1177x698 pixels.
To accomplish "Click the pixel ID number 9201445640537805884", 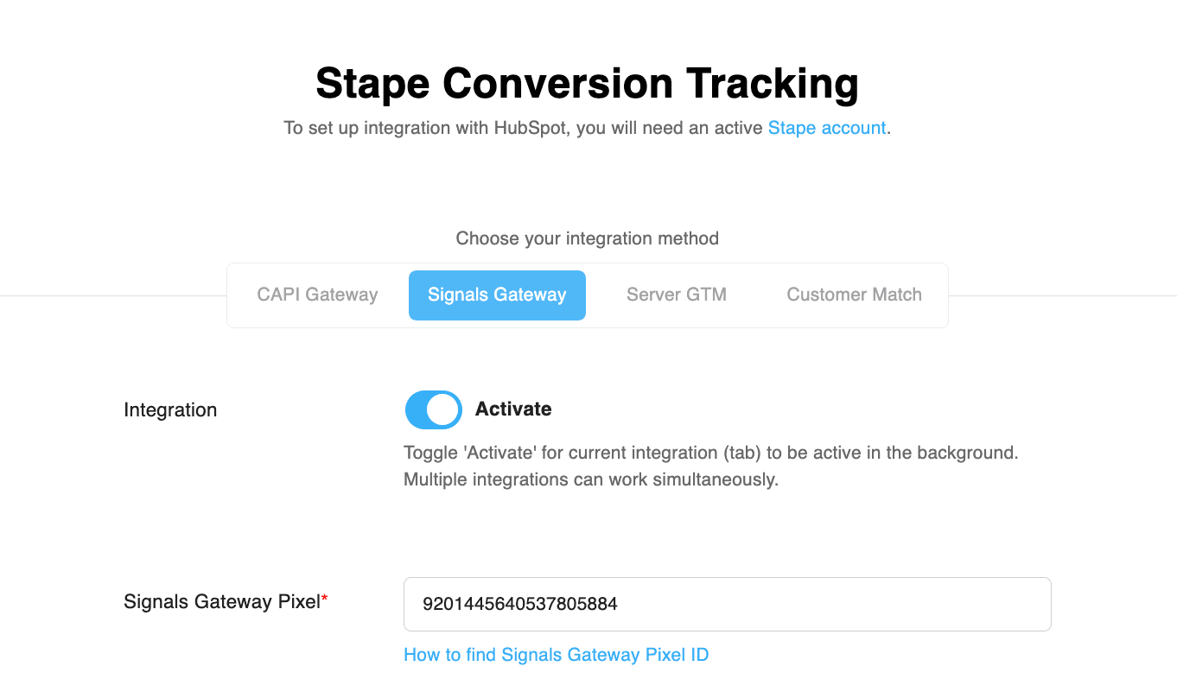I will tap(519, 604).
